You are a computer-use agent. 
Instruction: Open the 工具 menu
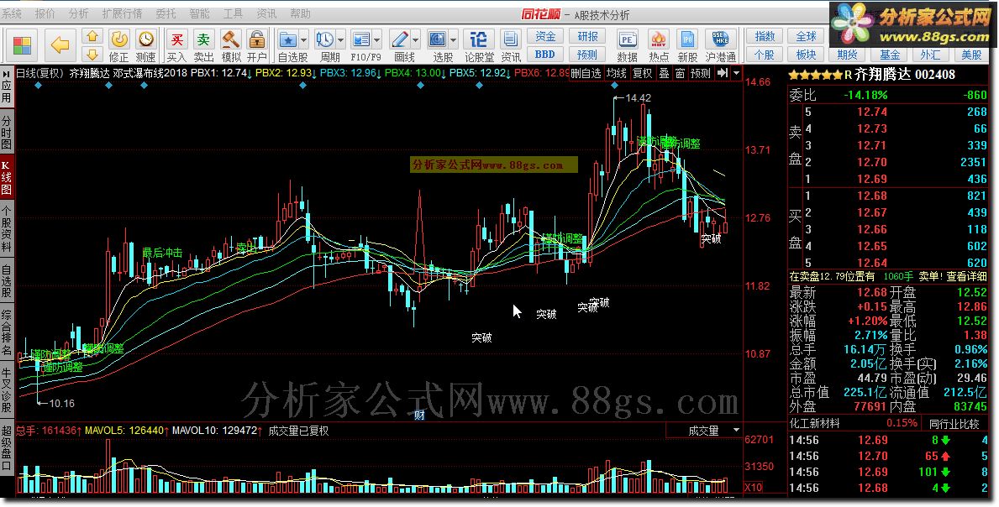point(233,13)
